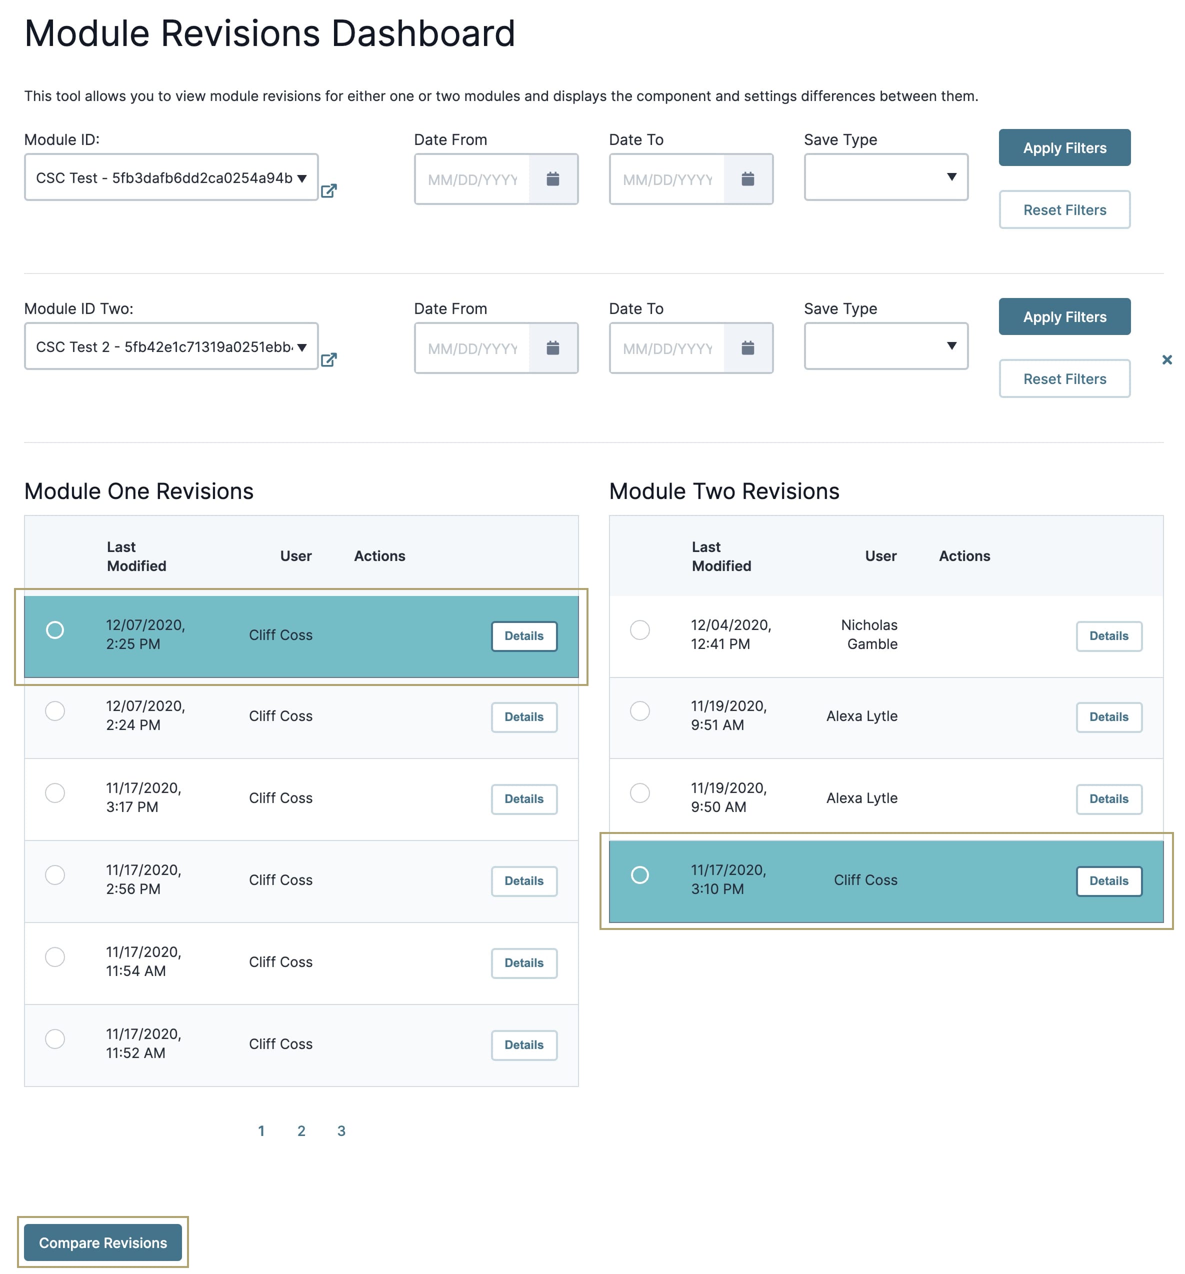Viewport: 1185px width, 1274px height.
Task: Go to revisions page 2
Action: click(301, 1131)
